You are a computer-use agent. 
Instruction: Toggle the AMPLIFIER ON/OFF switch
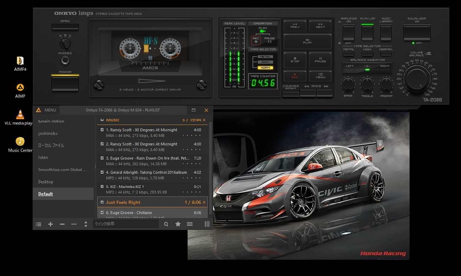(x=349, y=33)
